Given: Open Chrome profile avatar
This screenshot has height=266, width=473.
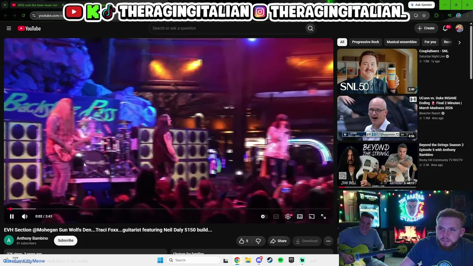Looking at the screenshot, I should click(459, 16).
